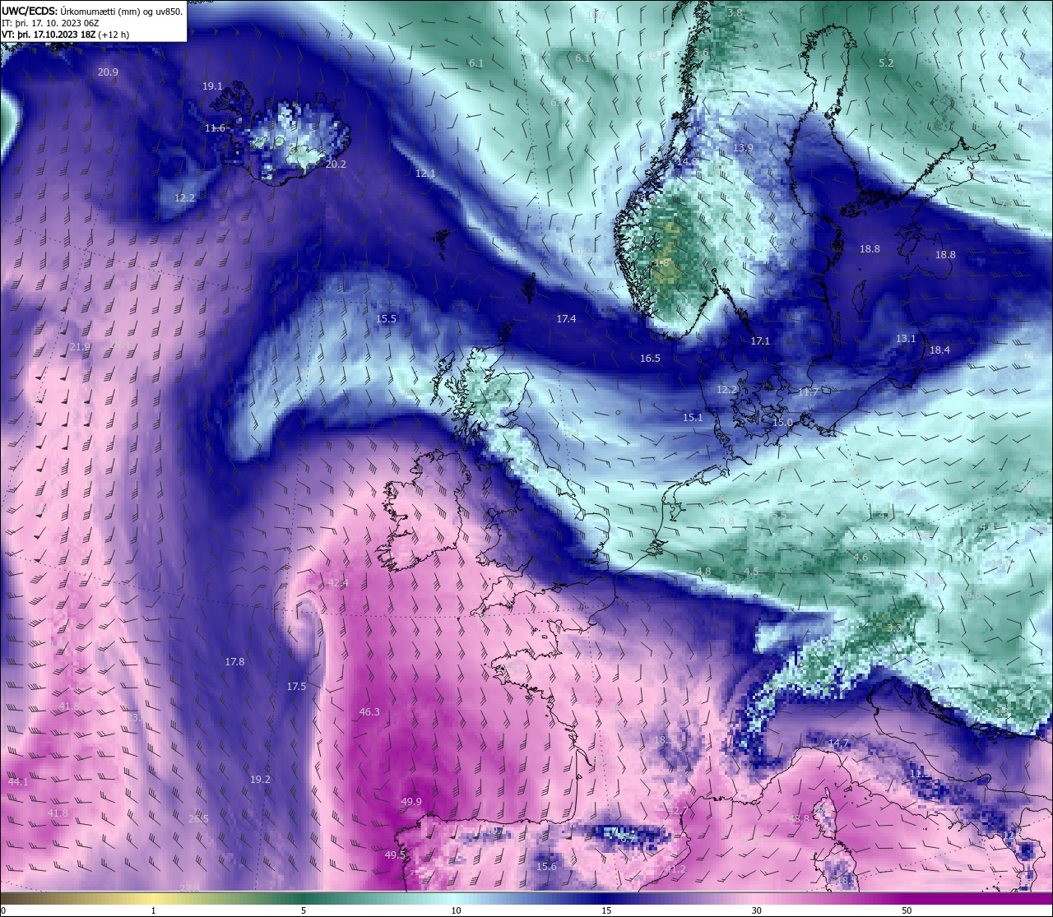
Task: Click the value 26.5 in the lower left
Action: click(x=198, y=819)
